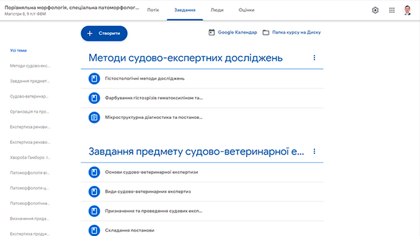420x236 pixels.
Task: Select sidebar topic Хвороба Гамборо
Action: pos(30,157)
